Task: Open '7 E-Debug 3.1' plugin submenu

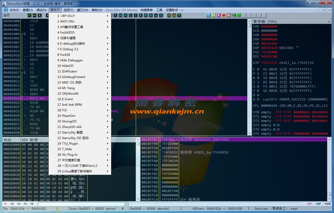Action: coord(80,49)
